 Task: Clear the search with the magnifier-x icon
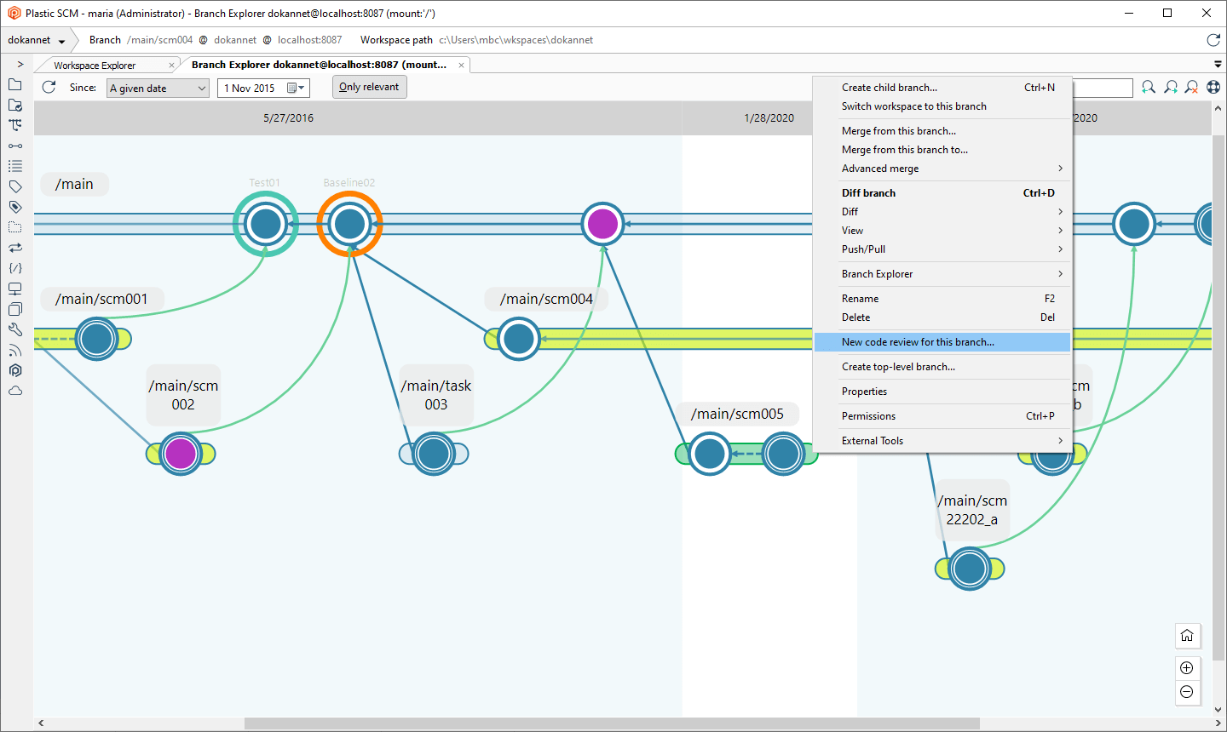pos(1191,88)
